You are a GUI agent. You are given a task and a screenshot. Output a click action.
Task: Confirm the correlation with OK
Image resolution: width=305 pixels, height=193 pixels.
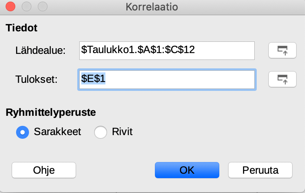pos(187,170)
